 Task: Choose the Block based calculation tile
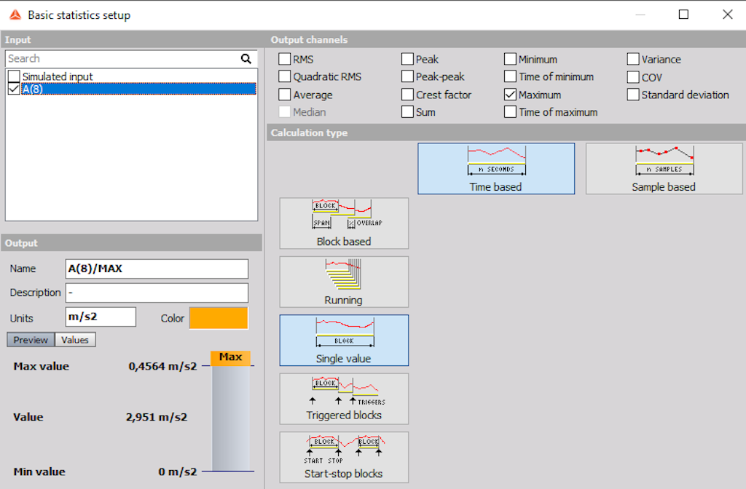(344, 223)
